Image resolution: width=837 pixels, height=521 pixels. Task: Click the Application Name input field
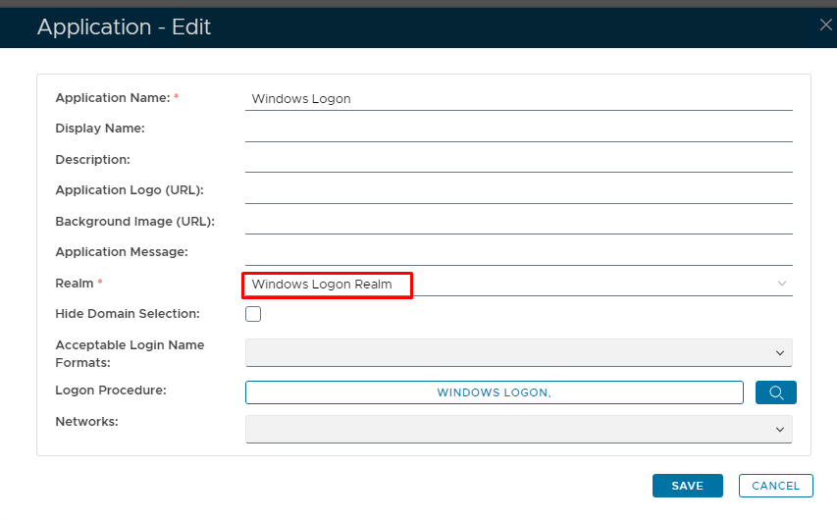point(518,98)
